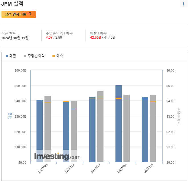Viewport: 189px width, 182px height.
Task: Click the $6.00 right axis label
Action: [x=170, y=70]
